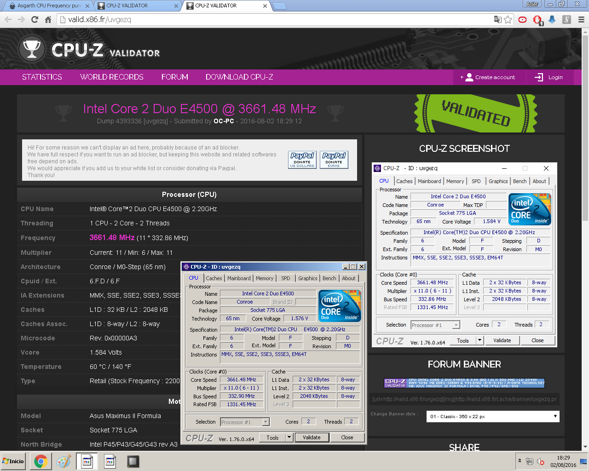This screenshot has width=589, height=471.
Task: Click the Login link
Action: tap(555, 77)
